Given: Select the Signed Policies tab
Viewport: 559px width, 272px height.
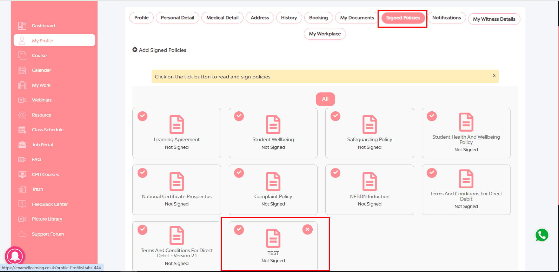Looking at the screenshot, I should tap(403, 18).
